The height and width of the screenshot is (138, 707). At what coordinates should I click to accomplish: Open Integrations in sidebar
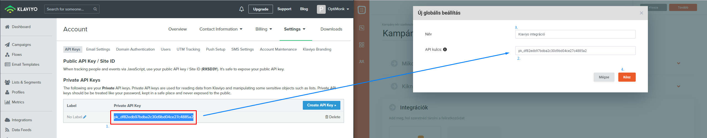click(19, 120)
